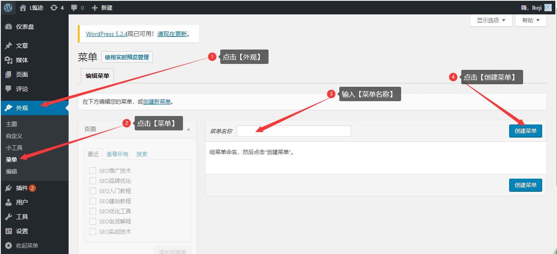Collapse the 页面 panel with the arrow
Viewport: 557px width, 254px height.
188,129
